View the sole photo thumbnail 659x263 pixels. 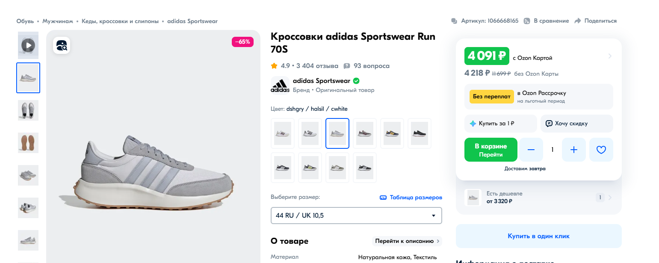click(28, 143)
